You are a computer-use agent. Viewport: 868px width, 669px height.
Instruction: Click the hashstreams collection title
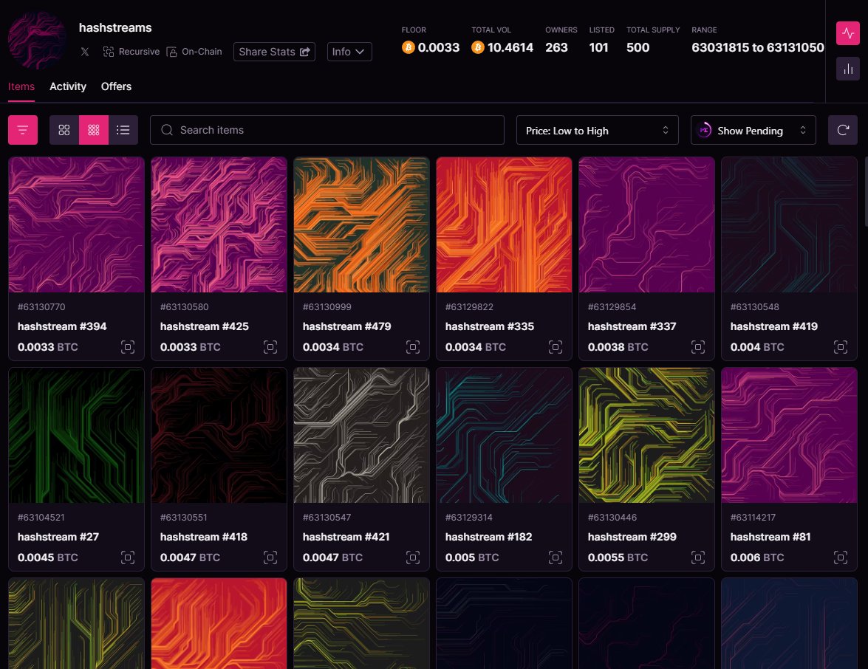115,27
